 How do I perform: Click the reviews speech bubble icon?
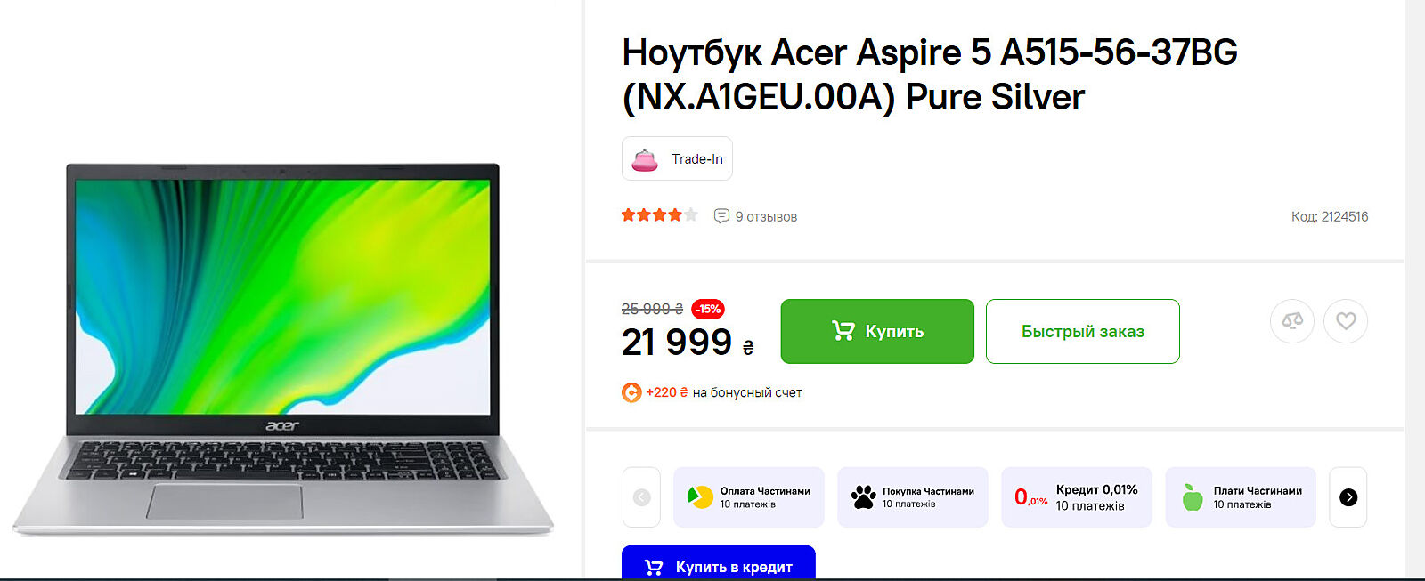pyautogui.click(x=721, y=216)
